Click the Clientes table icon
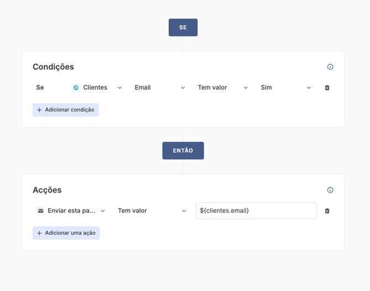This screenshot has height=291, width=370. 76,87
